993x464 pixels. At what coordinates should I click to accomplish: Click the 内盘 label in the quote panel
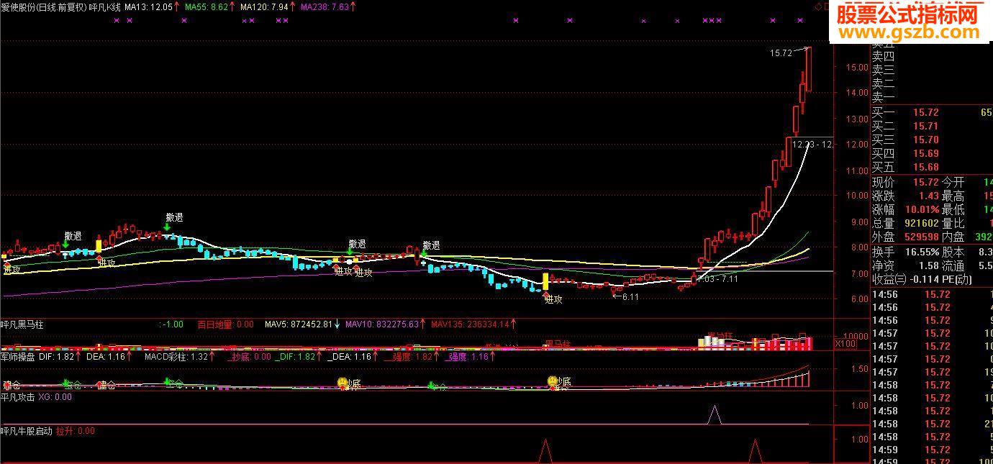[953, 237]
